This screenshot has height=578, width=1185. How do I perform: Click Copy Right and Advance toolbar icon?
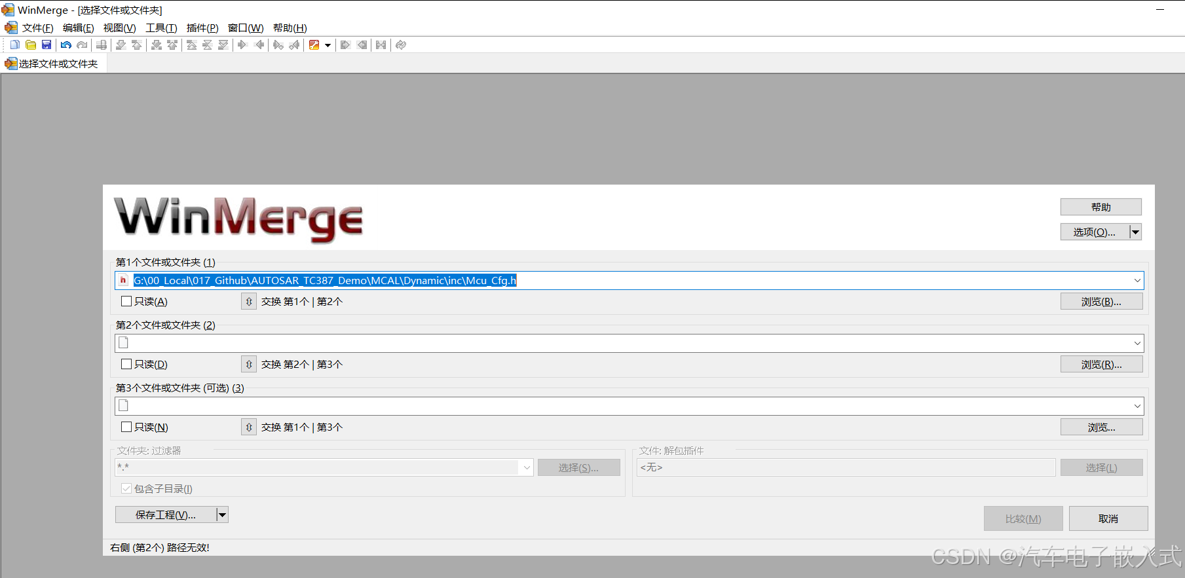pos(278,45)
